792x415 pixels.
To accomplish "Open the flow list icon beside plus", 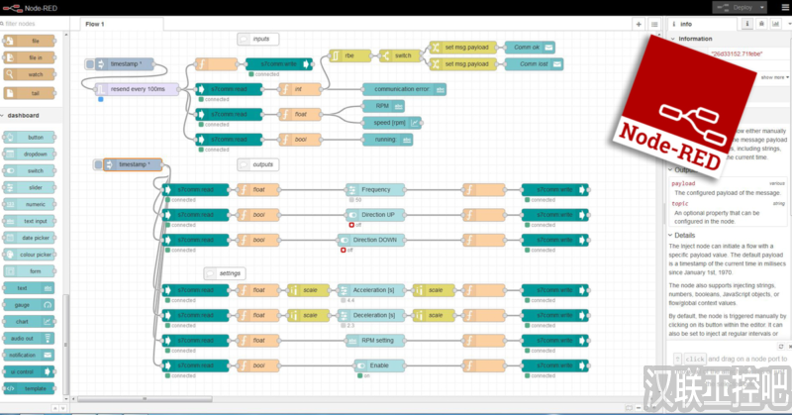I will pyautogui.click(x=654, y=24).
